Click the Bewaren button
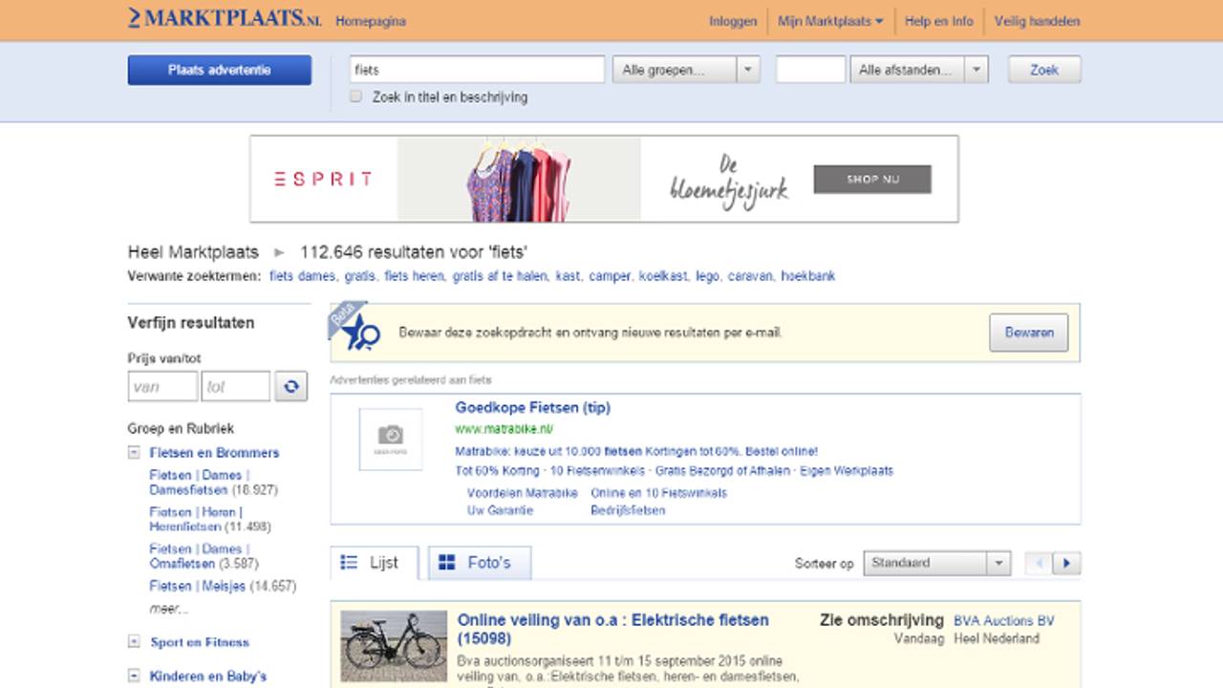The image size is (1223, 688). click(1028, 333)
